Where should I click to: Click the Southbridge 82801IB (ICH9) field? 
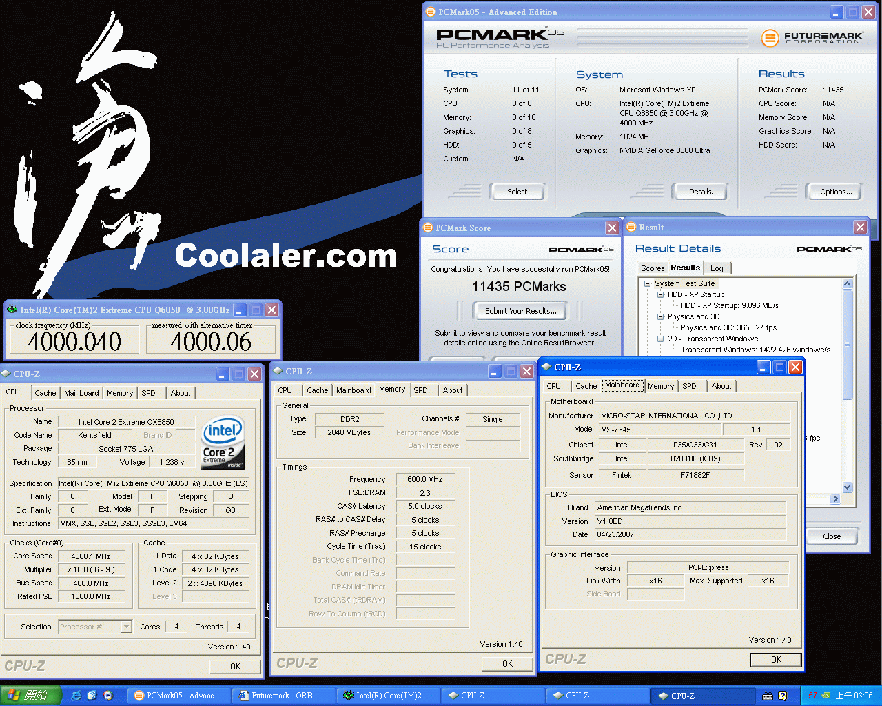point(695,458)
